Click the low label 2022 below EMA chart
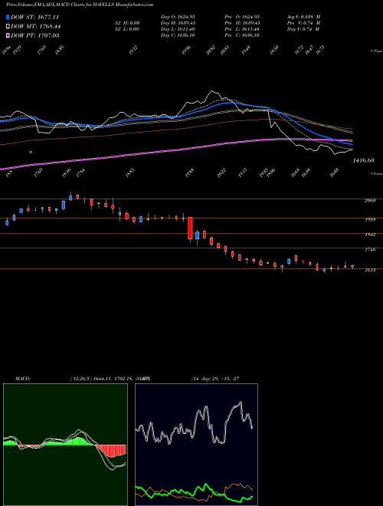Image resolution: width=383 pixels, height=506 pixels. [x=221, y=173]
